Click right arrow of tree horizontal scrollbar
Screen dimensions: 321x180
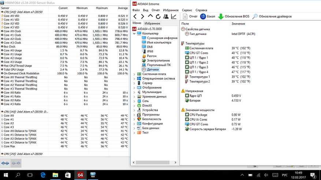click(175, 162)
